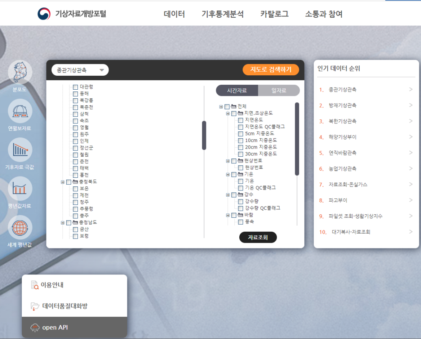Collapse the 바람 folder node
The height and width of the screenshot is (339, 421).
pyautogui.click(x=228, y=215)
